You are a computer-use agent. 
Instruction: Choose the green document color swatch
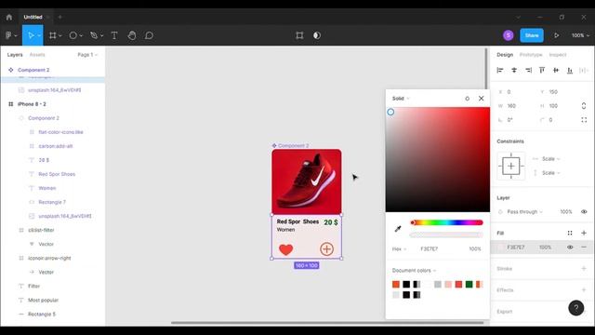pos(469,284)
